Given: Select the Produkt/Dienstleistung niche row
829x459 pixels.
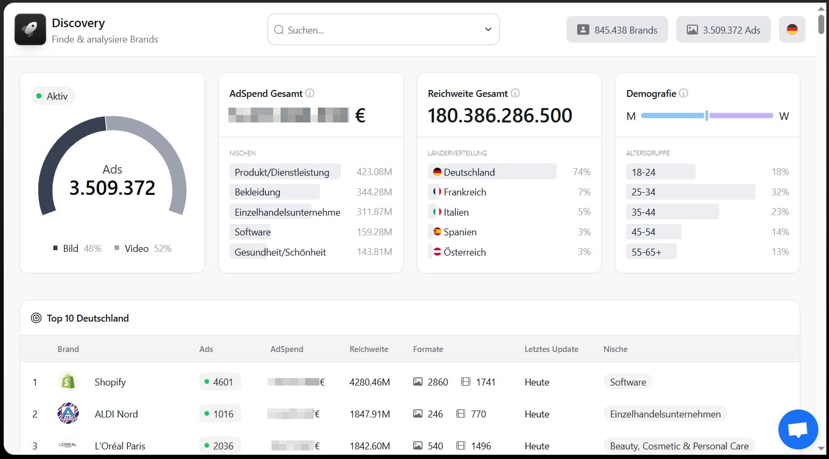Looking at the screenshot, I should pos(311,172).
